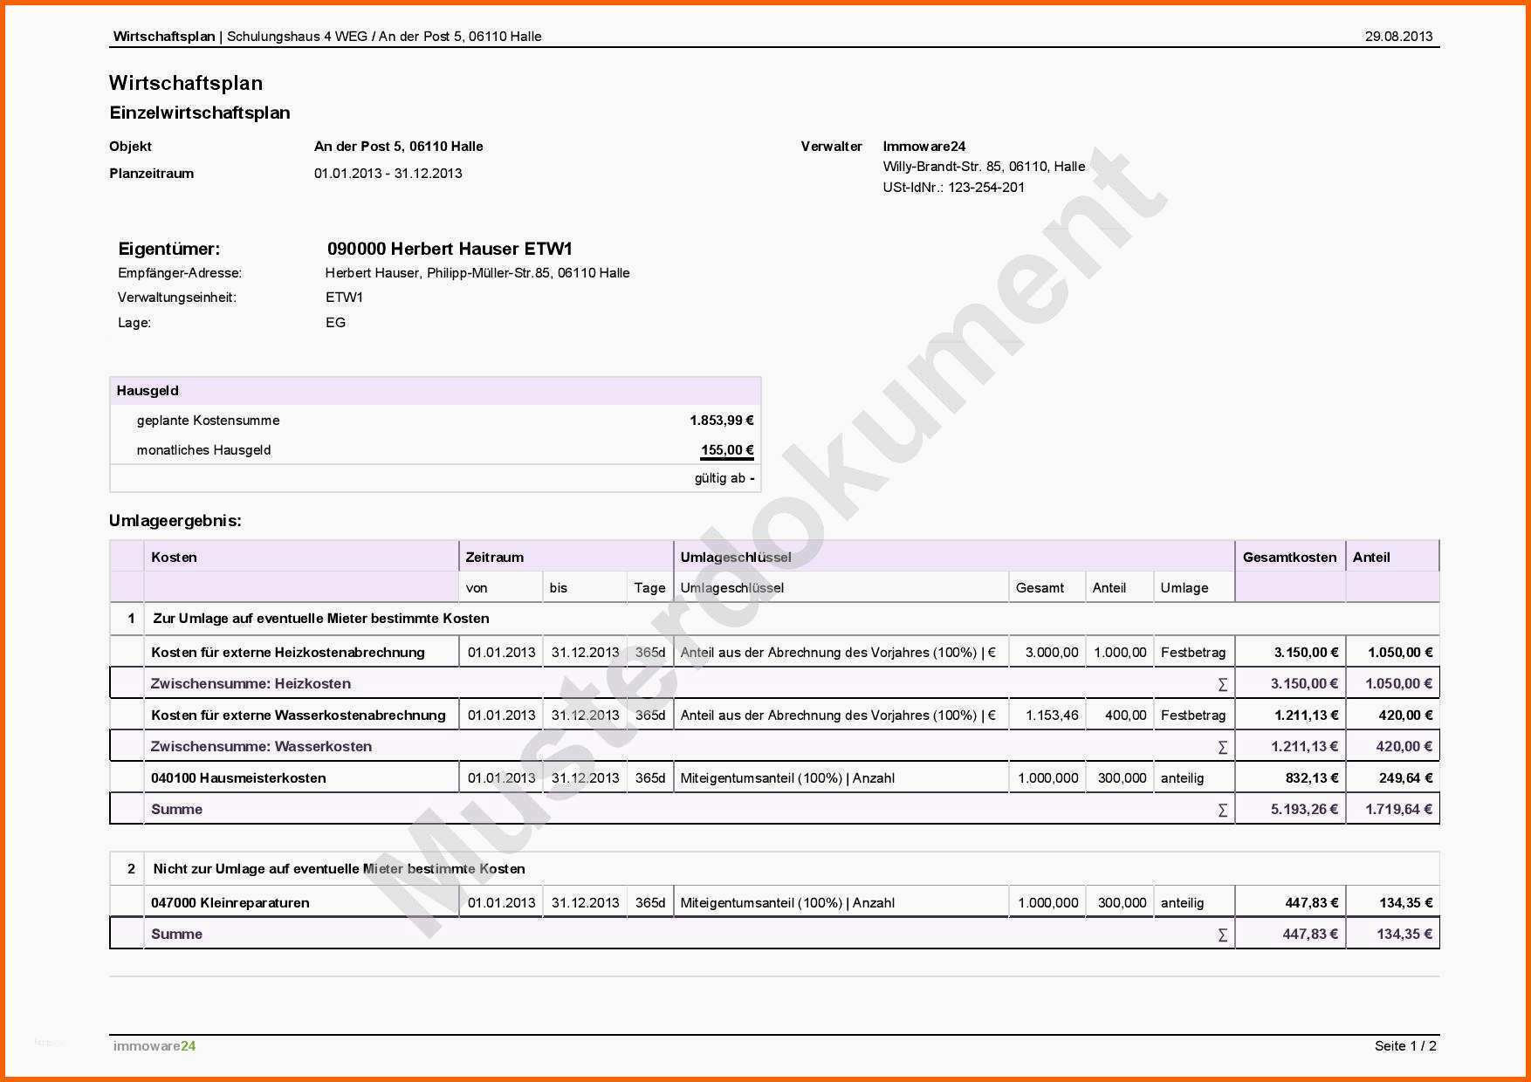The image size is (1531, 1082).
Task: Click the '047000 Kleinreparaturen' row title
Action: pos(230,902)
